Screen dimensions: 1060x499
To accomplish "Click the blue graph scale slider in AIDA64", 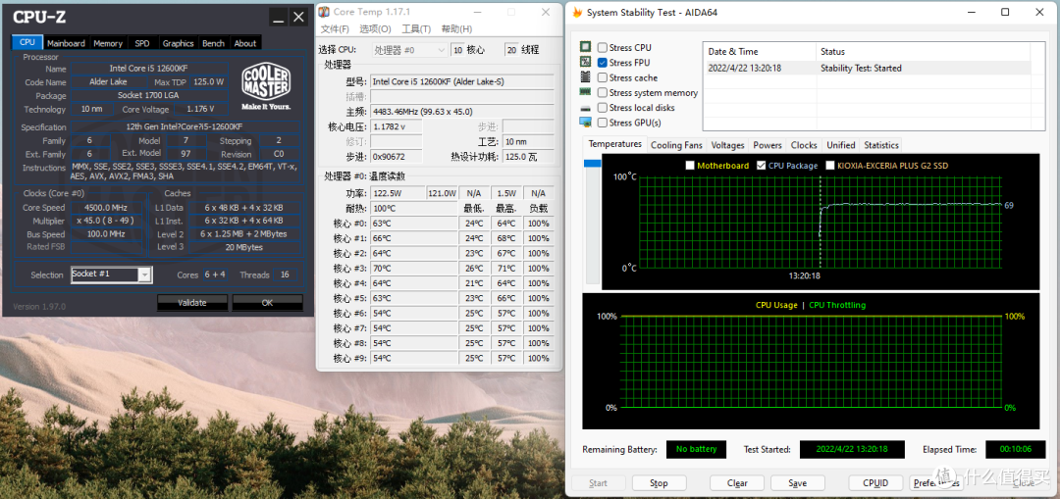I will coord(592,164).
